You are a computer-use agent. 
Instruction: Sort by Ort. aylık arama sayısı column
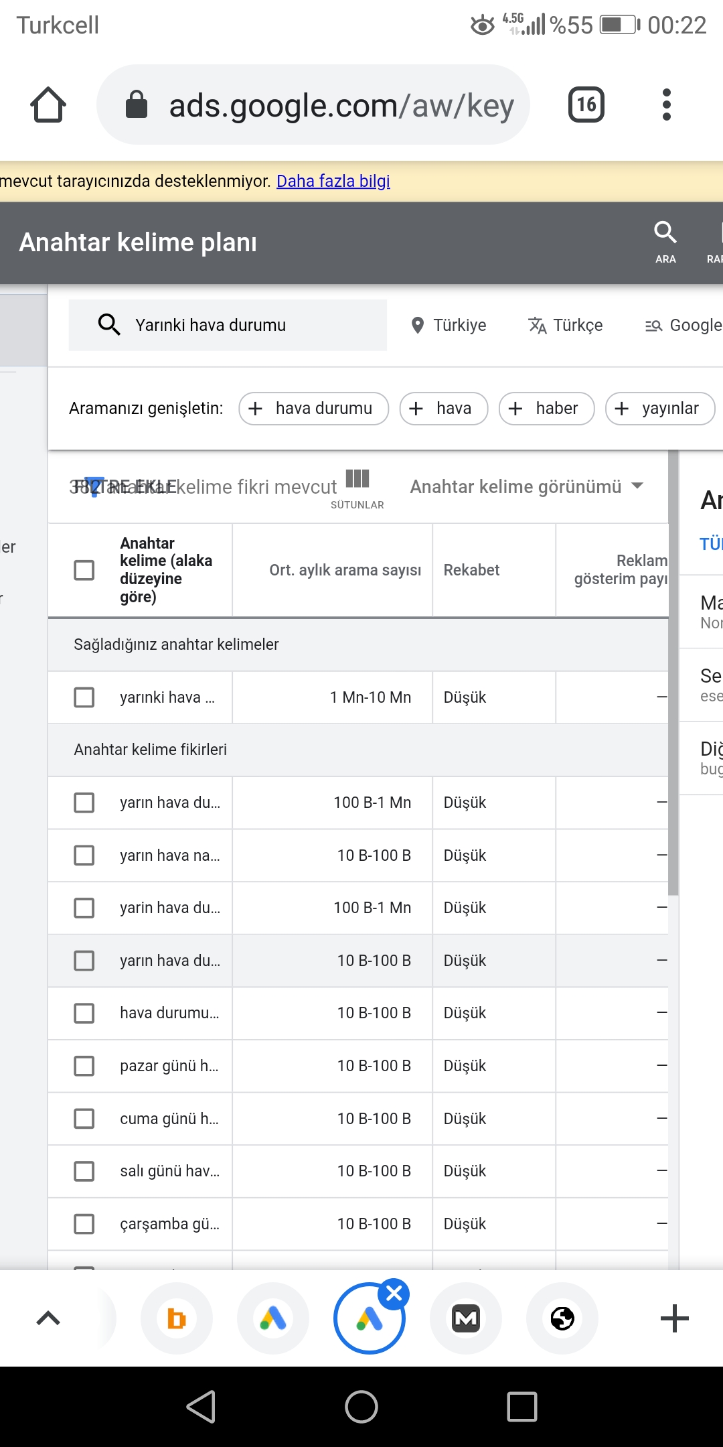pos(345,570)
